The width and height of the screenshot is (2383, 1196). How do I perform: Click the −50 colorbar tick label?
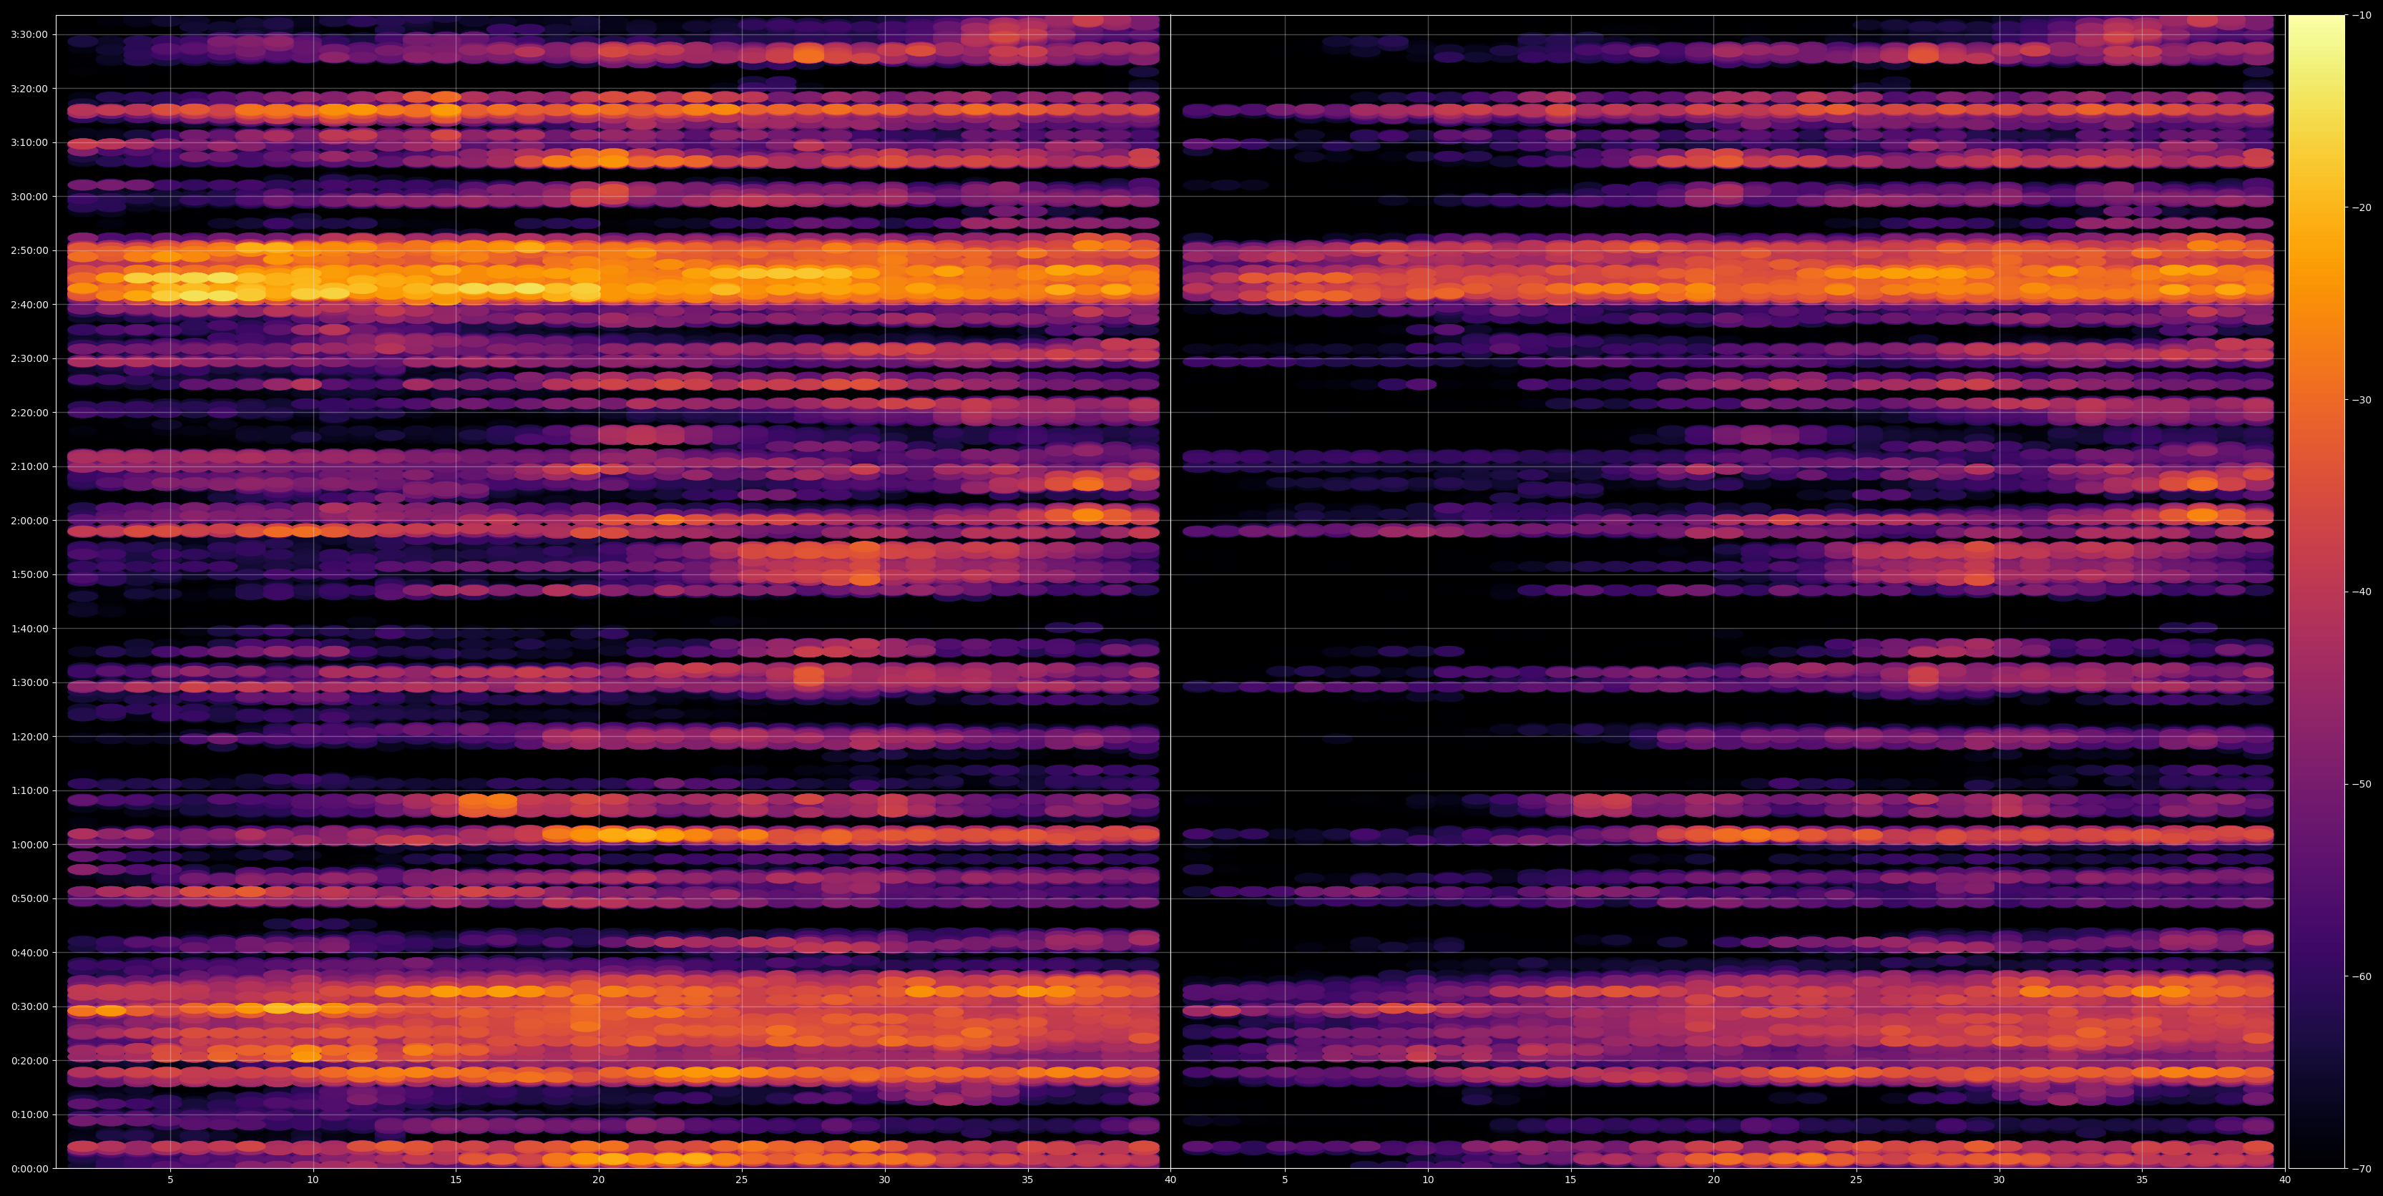tap(2362, 785)
